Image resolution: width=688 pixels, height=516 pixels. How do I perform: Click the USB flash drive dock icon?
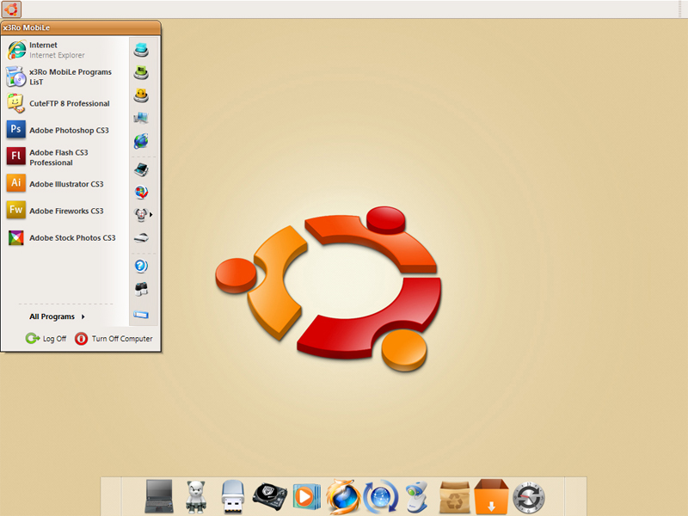click(232, 496)
